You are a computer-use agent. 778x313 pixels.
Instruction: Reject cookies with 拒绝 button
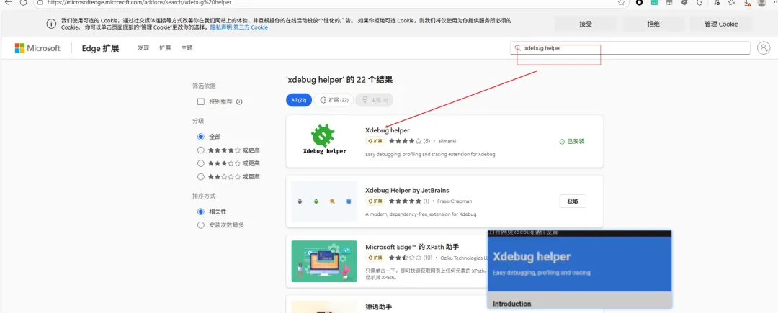(653, 24)
